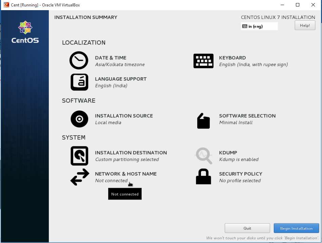Screen dimensions: 322x243
Task: Click the 'Minimal Install' status text
Action: [236, 122]
